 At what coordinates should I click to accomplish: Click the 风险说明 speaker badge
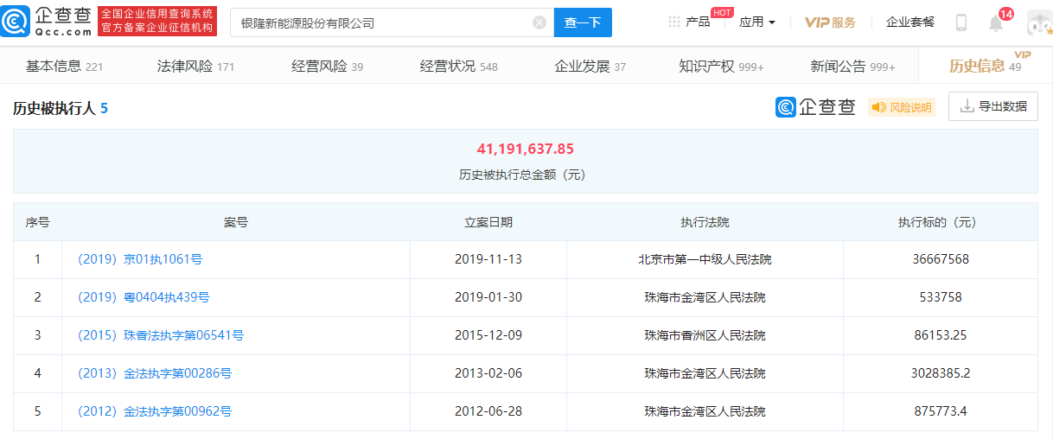pos(902,107)
